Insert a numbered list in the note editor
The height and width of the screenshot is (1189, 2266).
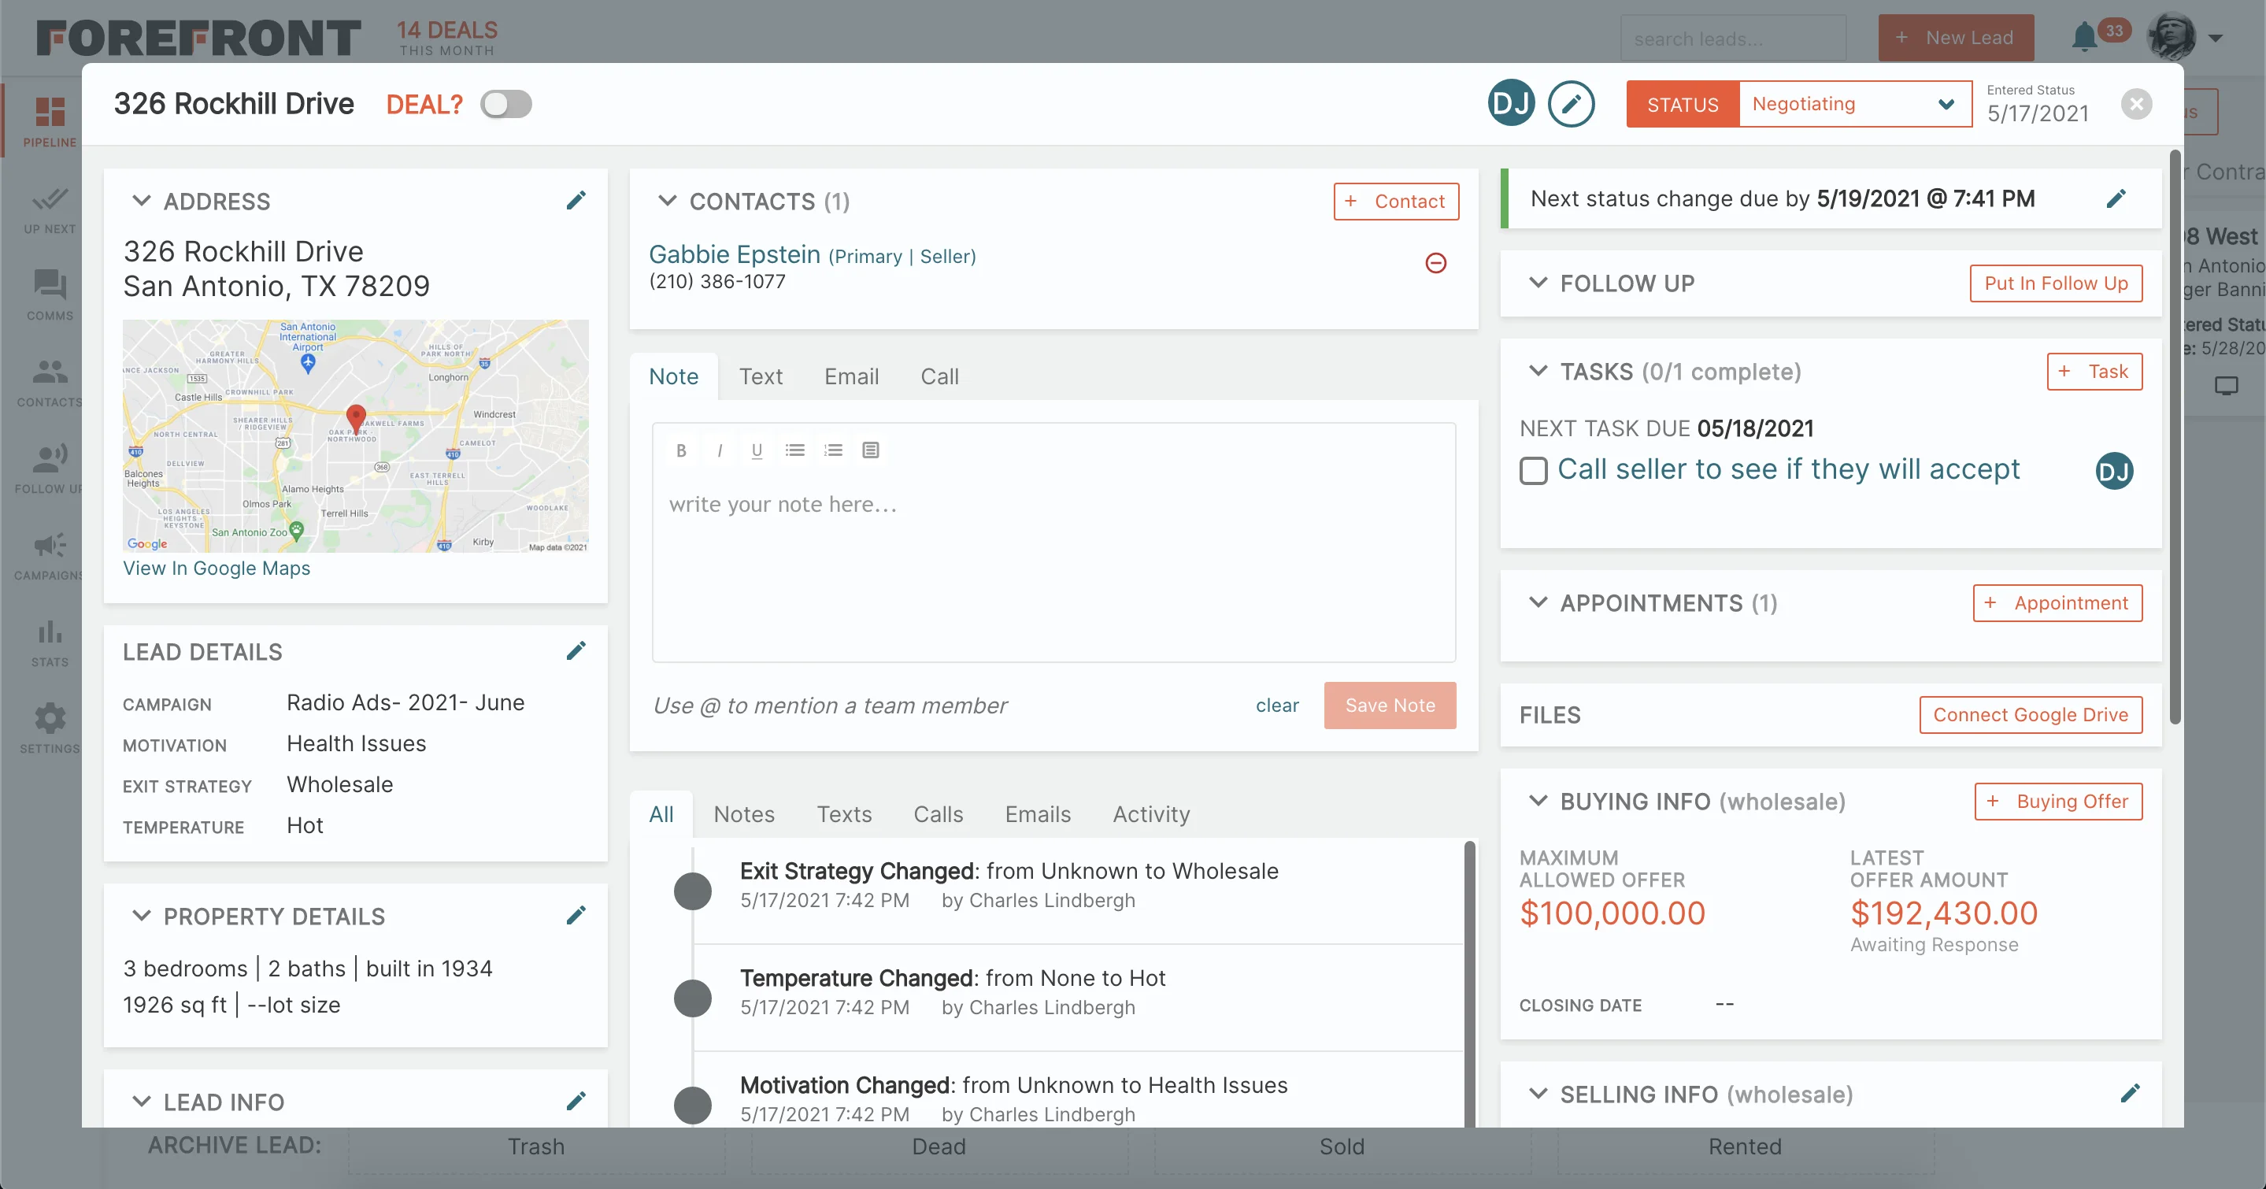pos(832,450)
